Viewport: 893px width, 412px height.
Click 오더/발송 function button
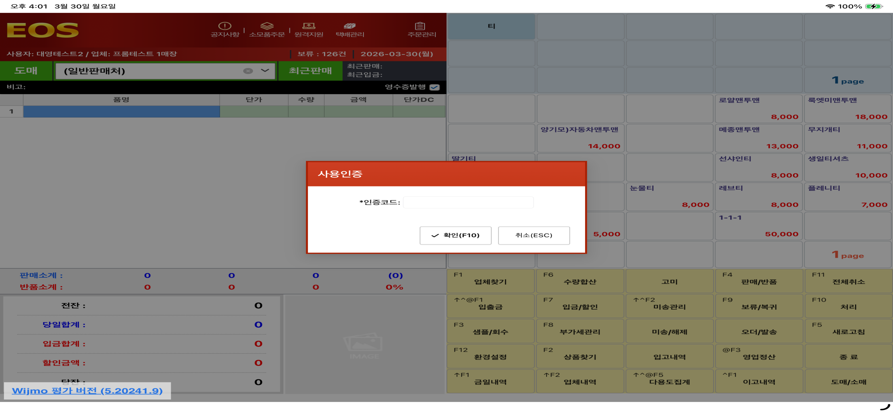pos(759,331)
